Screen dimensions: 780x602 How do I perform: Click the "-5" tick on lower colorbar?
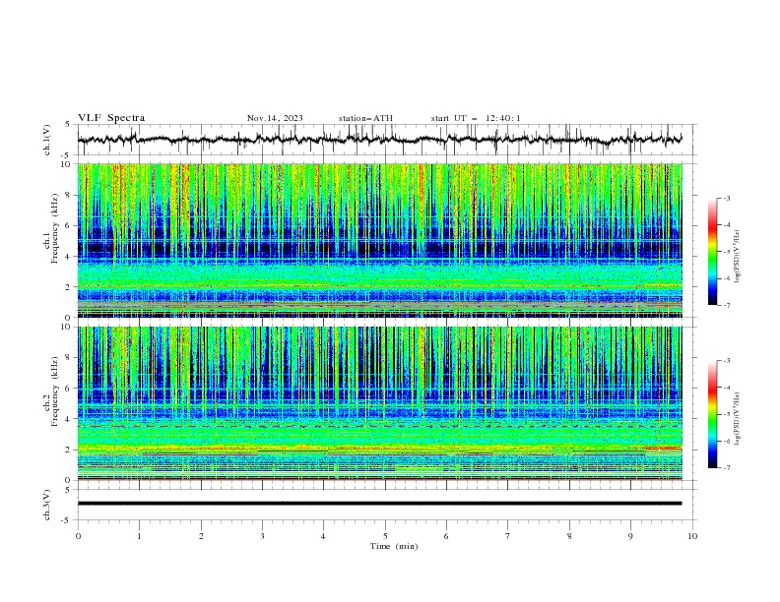pyautogui.click(x=727, y=414)
